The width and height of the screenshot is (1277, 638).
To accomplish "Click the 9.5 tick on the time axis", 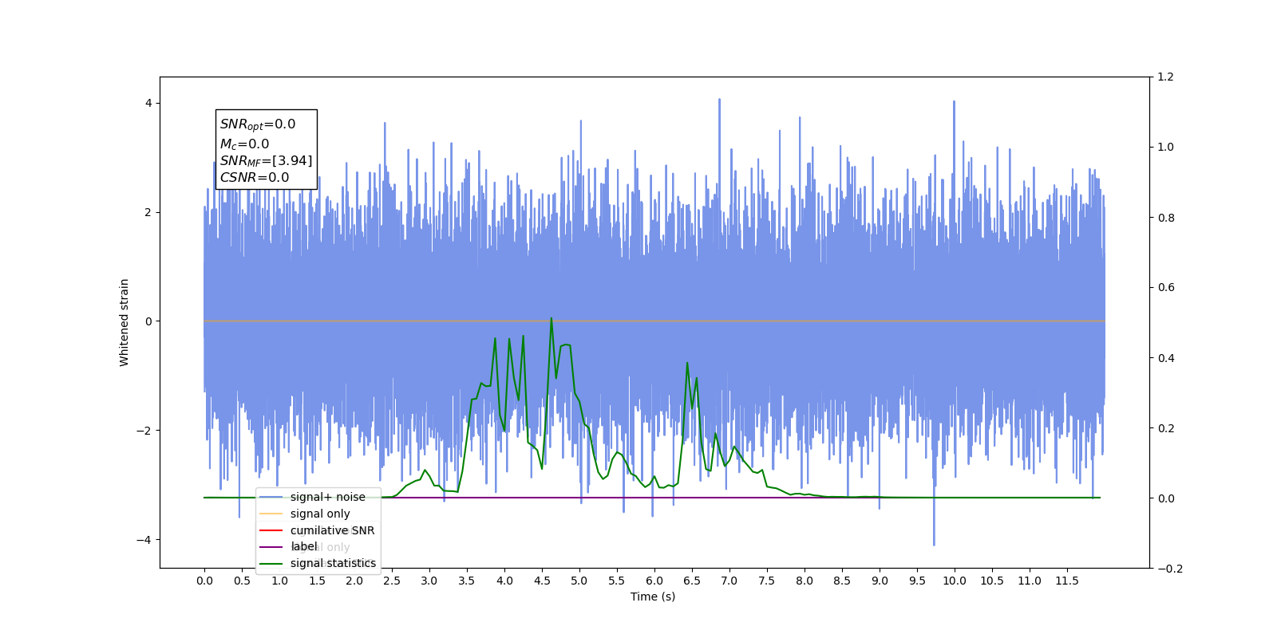I will [917, 581].
